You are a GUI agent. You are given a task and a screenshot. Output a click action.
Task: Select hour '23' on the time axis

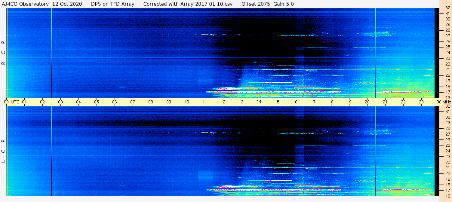tap(421, 102)
